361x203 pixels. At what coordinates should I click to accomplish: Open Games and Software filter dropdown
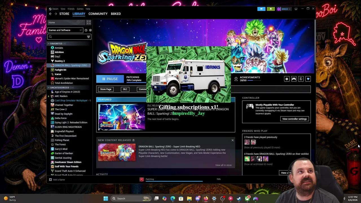(x=65, y=30)
